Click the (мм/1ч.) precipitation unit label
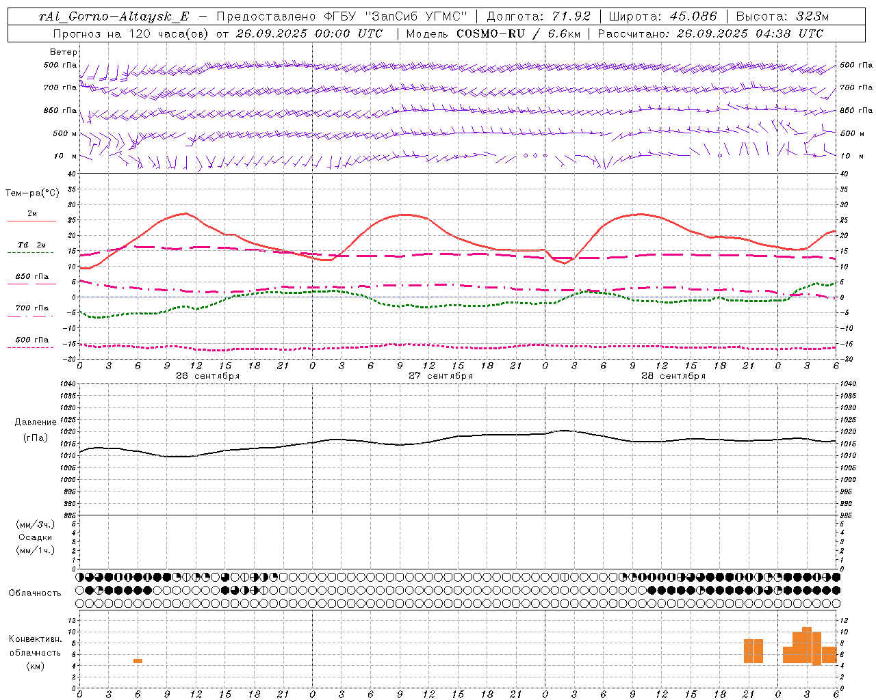Screen dimensions: 876x700 [x=36, y=550]
